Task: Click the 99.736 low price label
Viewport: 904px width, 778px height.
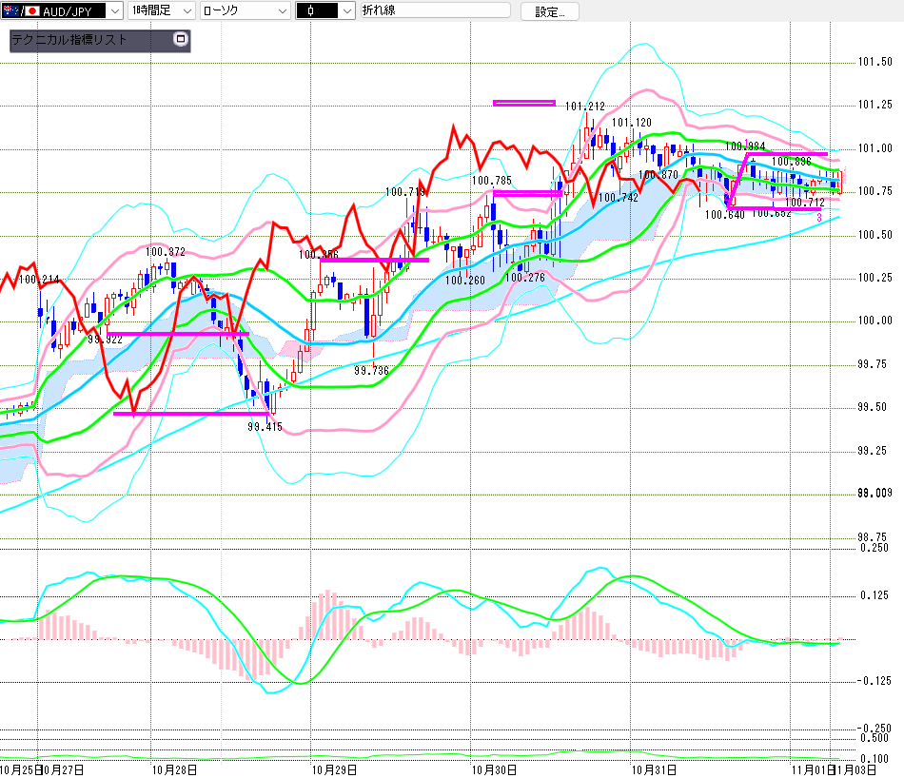Action: tap(371, 371)
